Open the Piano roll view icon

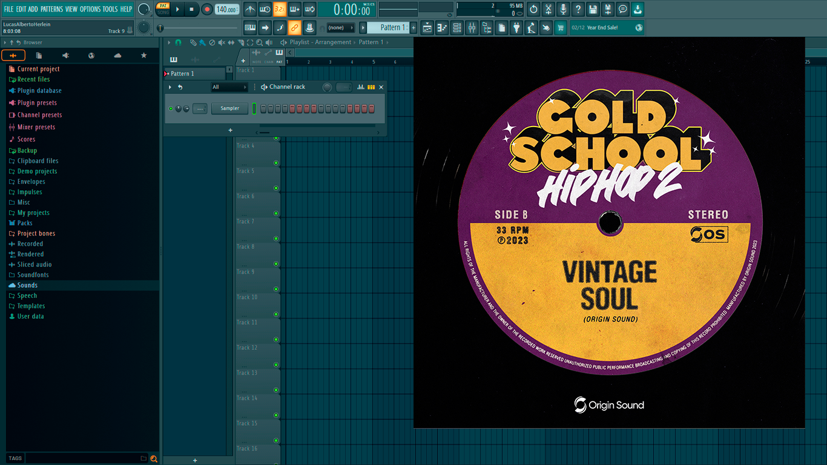point(442,27)
